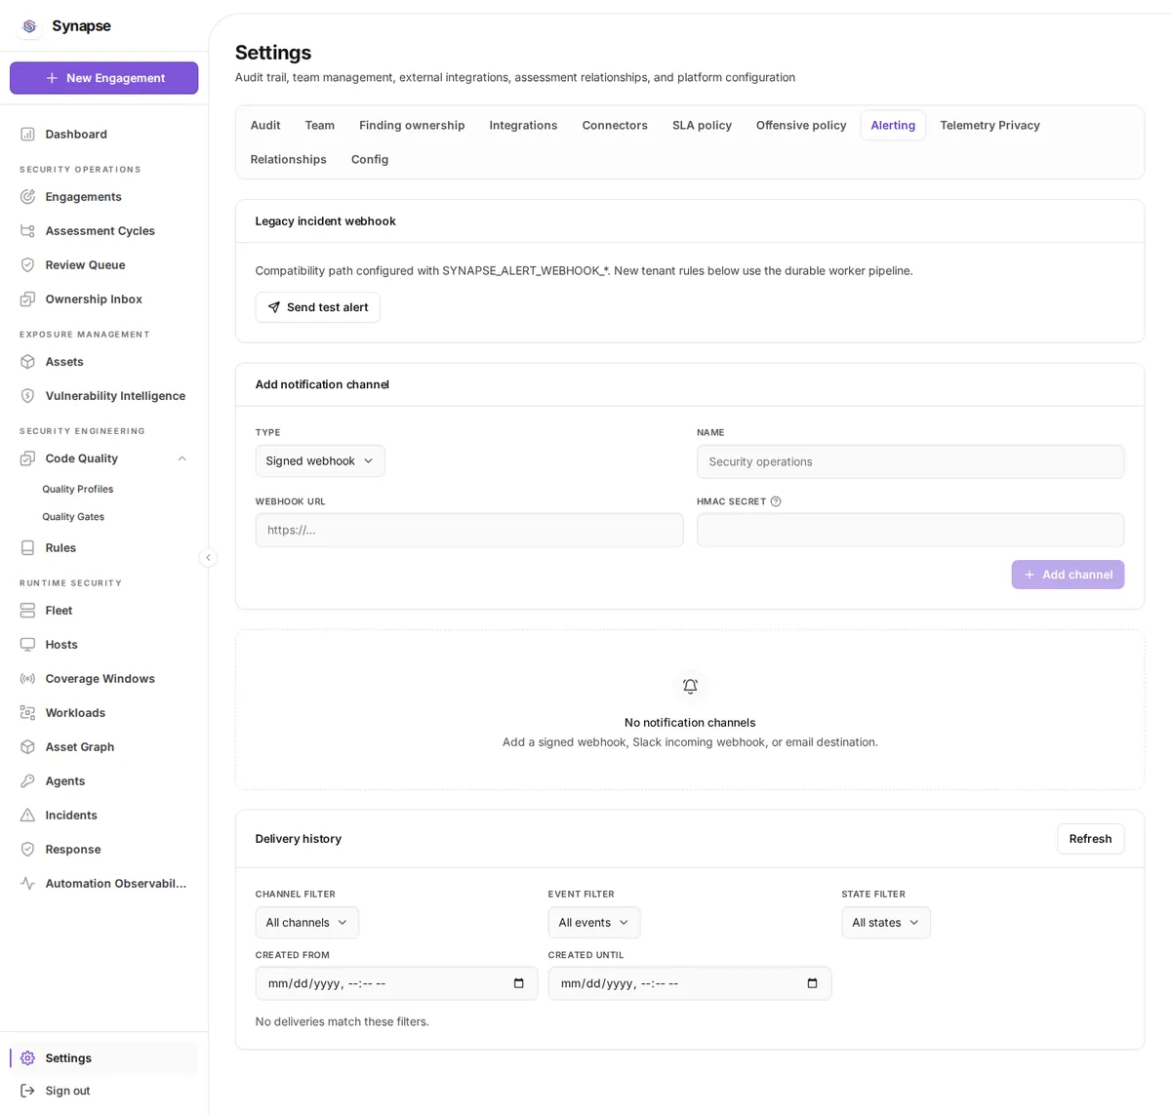The width and height of the screenshot is (1171, 1115).
Task: Switch to the Audit tab
Action: point(265,125)
